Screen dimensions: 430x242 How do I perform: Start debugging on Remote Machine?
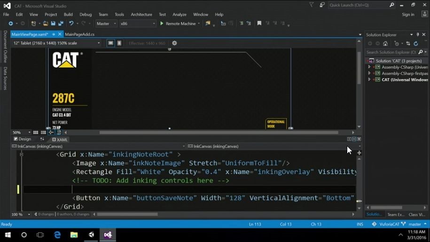(x=178, y=23)
